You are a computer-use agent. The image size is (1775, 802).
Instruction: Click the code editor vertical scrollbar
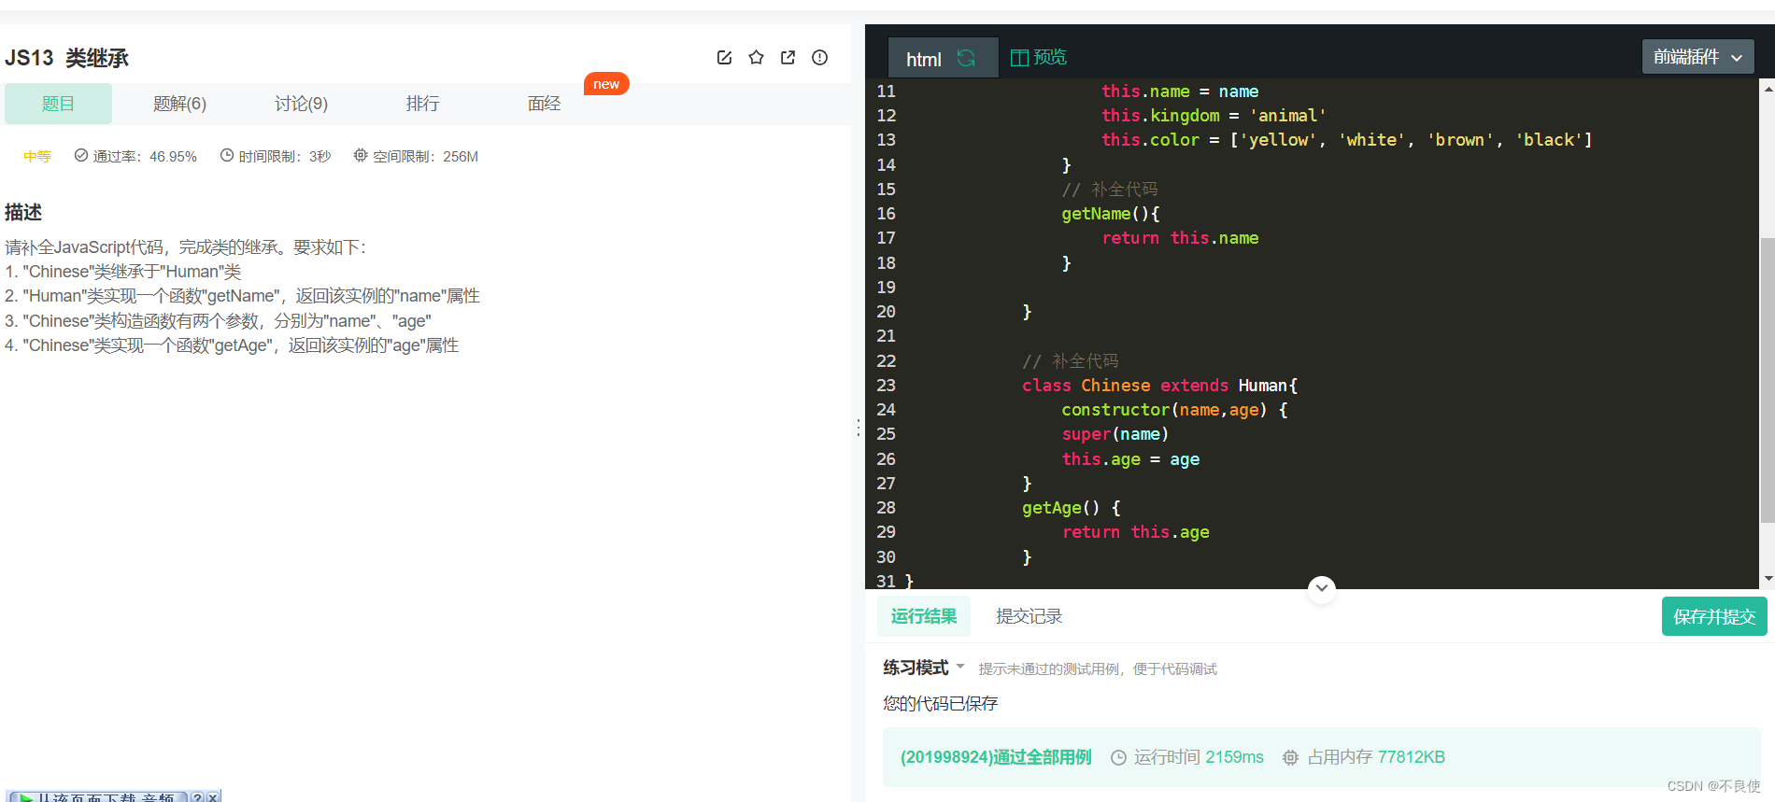pos(1768,380)
